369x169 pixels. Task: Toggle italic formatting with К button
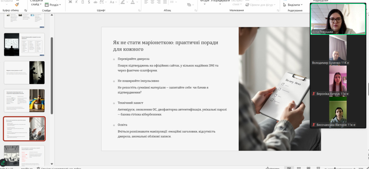(77, 2)
